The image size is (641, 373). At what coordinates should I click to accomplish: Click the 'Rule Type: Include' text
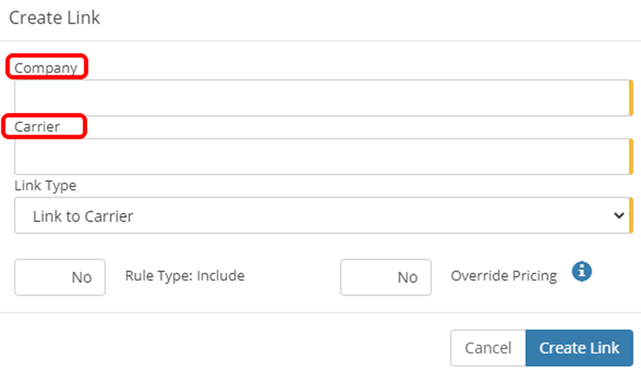point(185,276)
